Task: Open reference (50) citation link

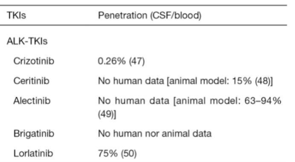Action: 129,153
